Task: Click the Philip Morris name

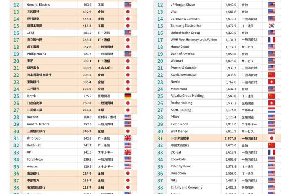Action: pos(37,54)
